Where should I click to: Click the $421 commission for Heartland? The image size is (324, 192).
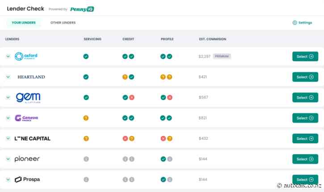[203, 77]
